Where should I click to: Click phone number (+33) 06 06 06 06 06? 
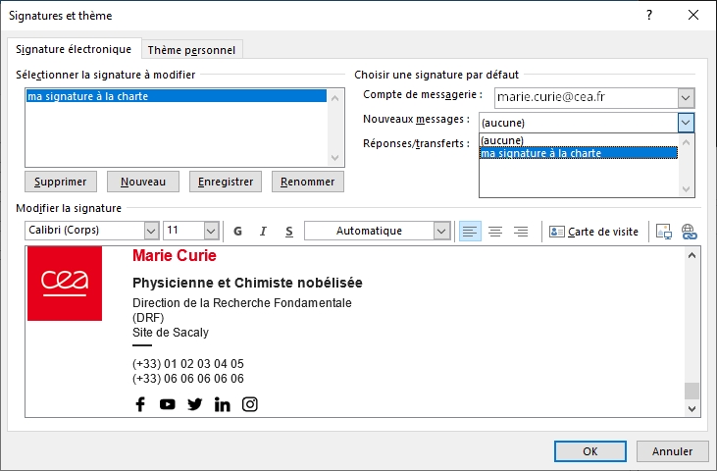[x=188, y=379]
